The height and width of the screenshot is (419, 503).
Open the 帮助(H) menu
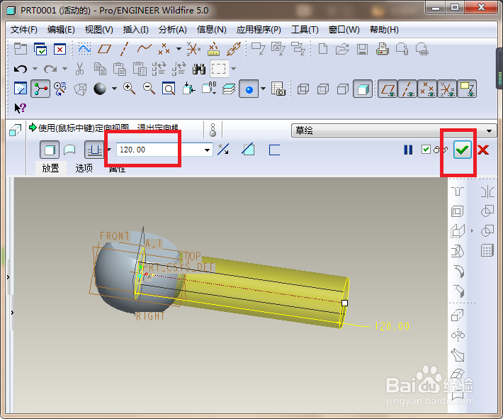point(384,30)
